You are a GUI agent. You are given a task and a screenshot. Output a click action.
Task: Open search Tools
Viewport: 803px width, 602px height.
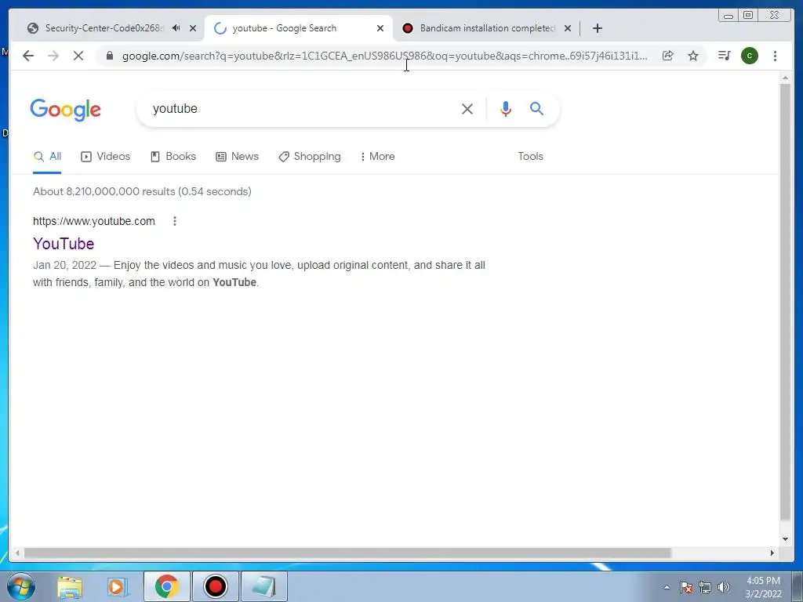531,157
